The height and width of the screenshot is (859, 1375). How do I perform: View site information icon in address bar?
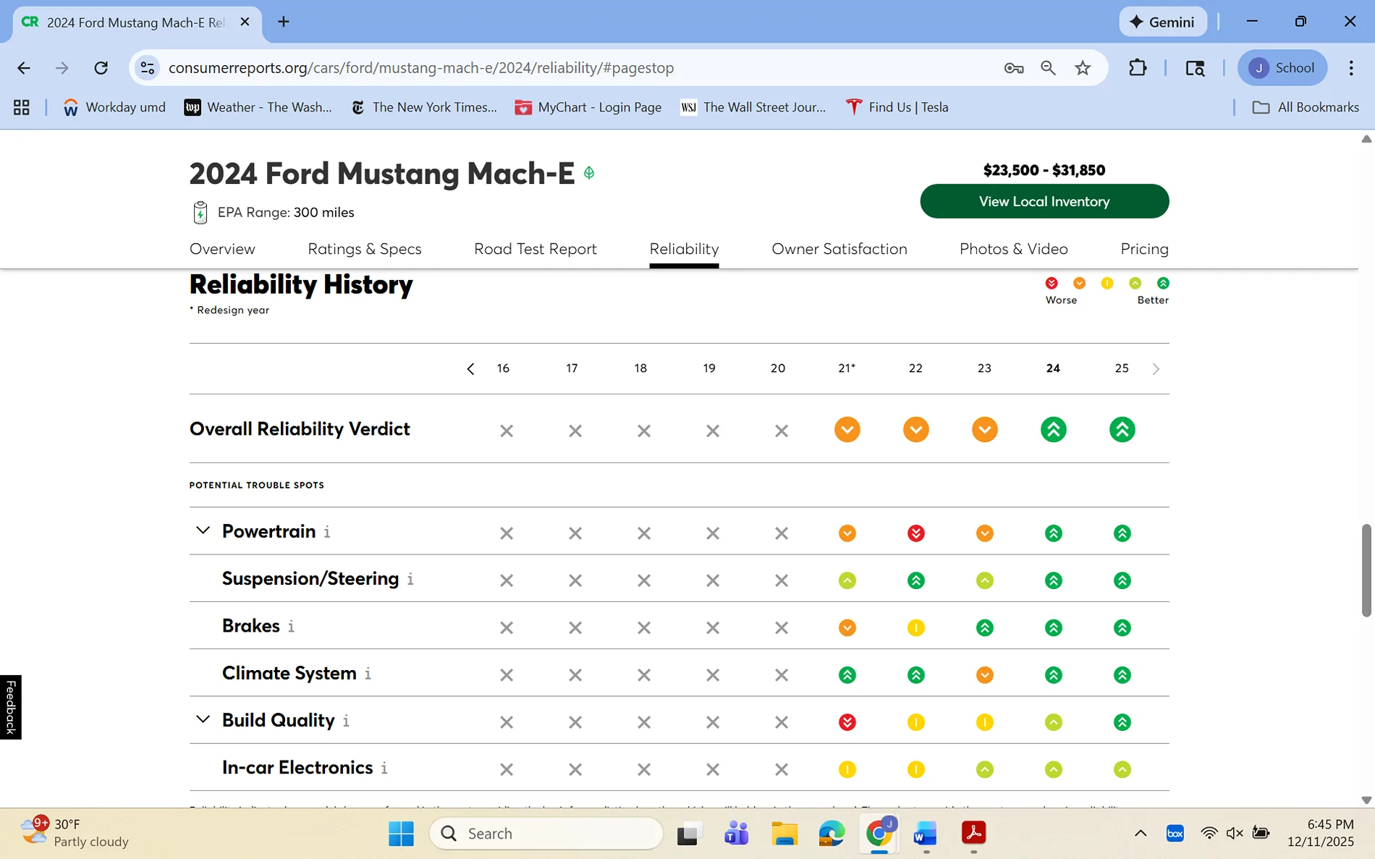tap(148, 68)
